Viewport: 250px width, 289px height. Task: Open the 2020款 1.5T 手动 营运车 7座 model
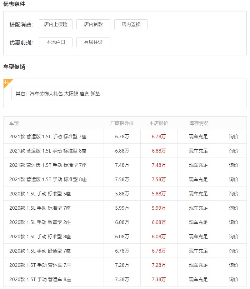coord(40,265)
